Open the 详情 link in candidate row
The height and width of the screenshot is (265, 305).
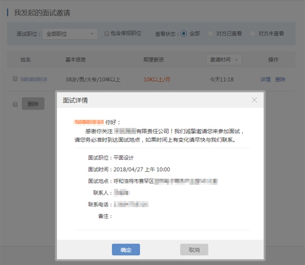click(x=265, y=80)
